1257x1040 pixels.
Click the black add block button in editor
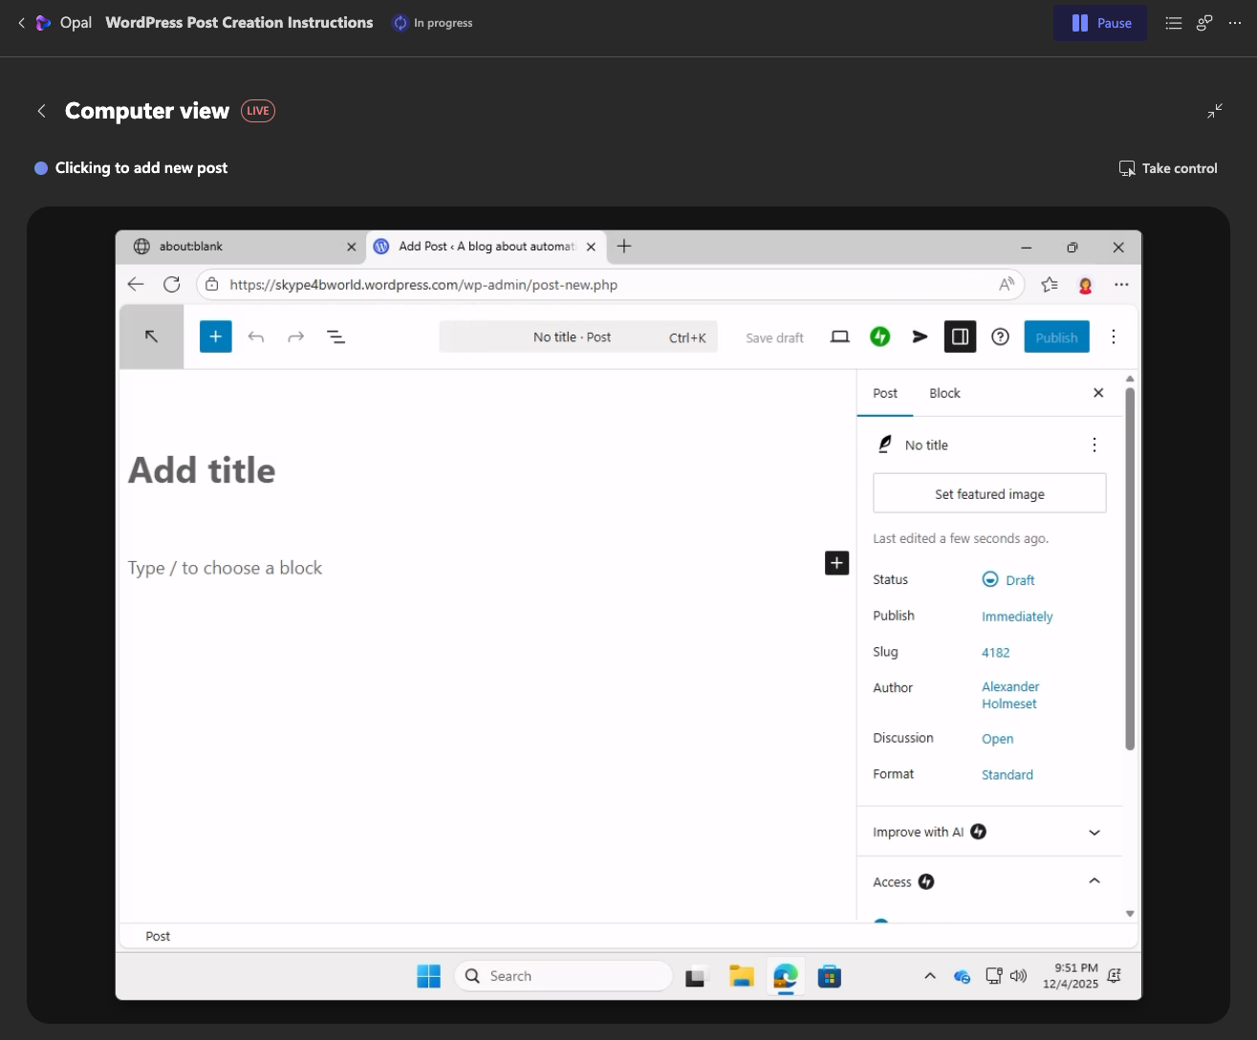point(836,563)
